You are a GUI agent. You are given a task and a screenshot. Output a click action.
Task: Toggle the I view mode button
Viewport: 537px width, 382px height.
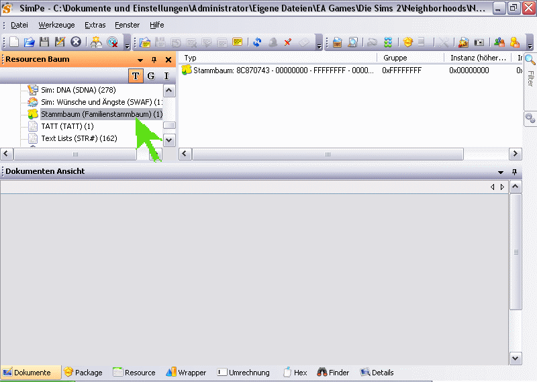point(166,76)
